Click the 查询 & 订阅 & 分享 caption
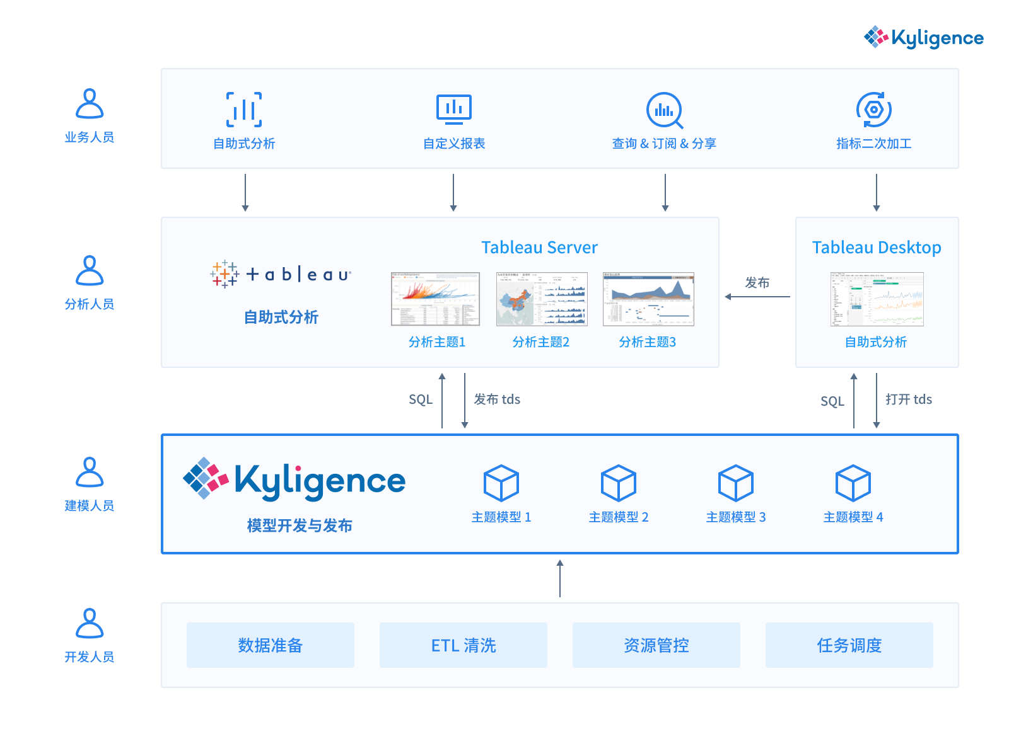 coord(664,144)
